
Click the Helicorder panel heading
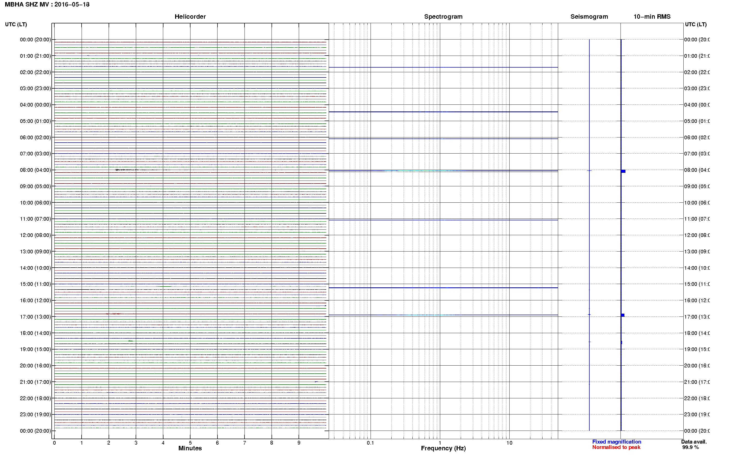pyautogui.click(x=190, y=17)
